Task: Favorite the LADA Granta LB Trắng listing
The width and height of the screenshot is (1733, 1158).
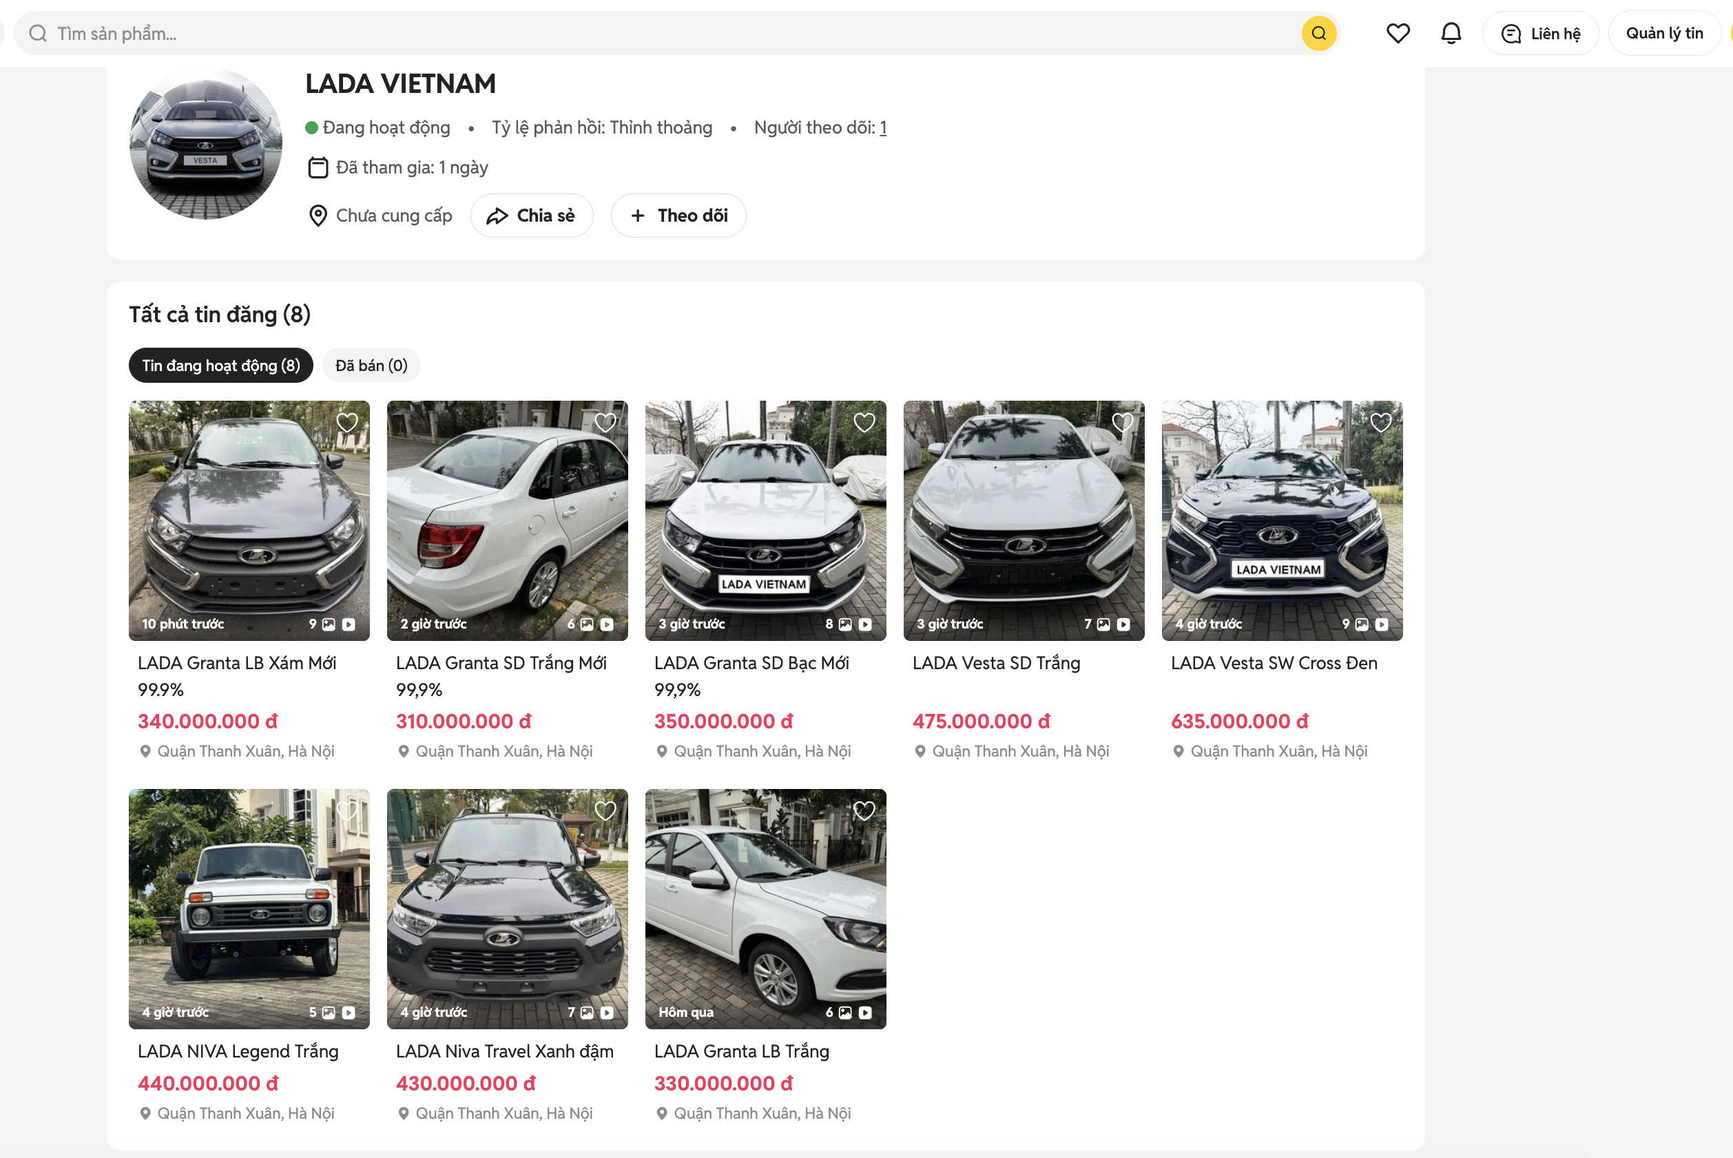Action: [864, 811]
